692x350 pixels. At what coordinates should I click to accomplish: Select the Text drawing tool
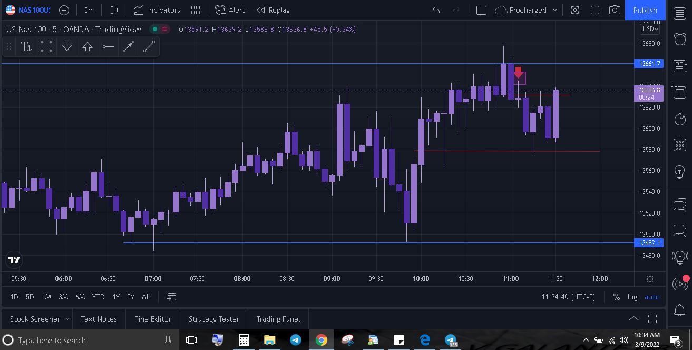click(x=26, y=47)
